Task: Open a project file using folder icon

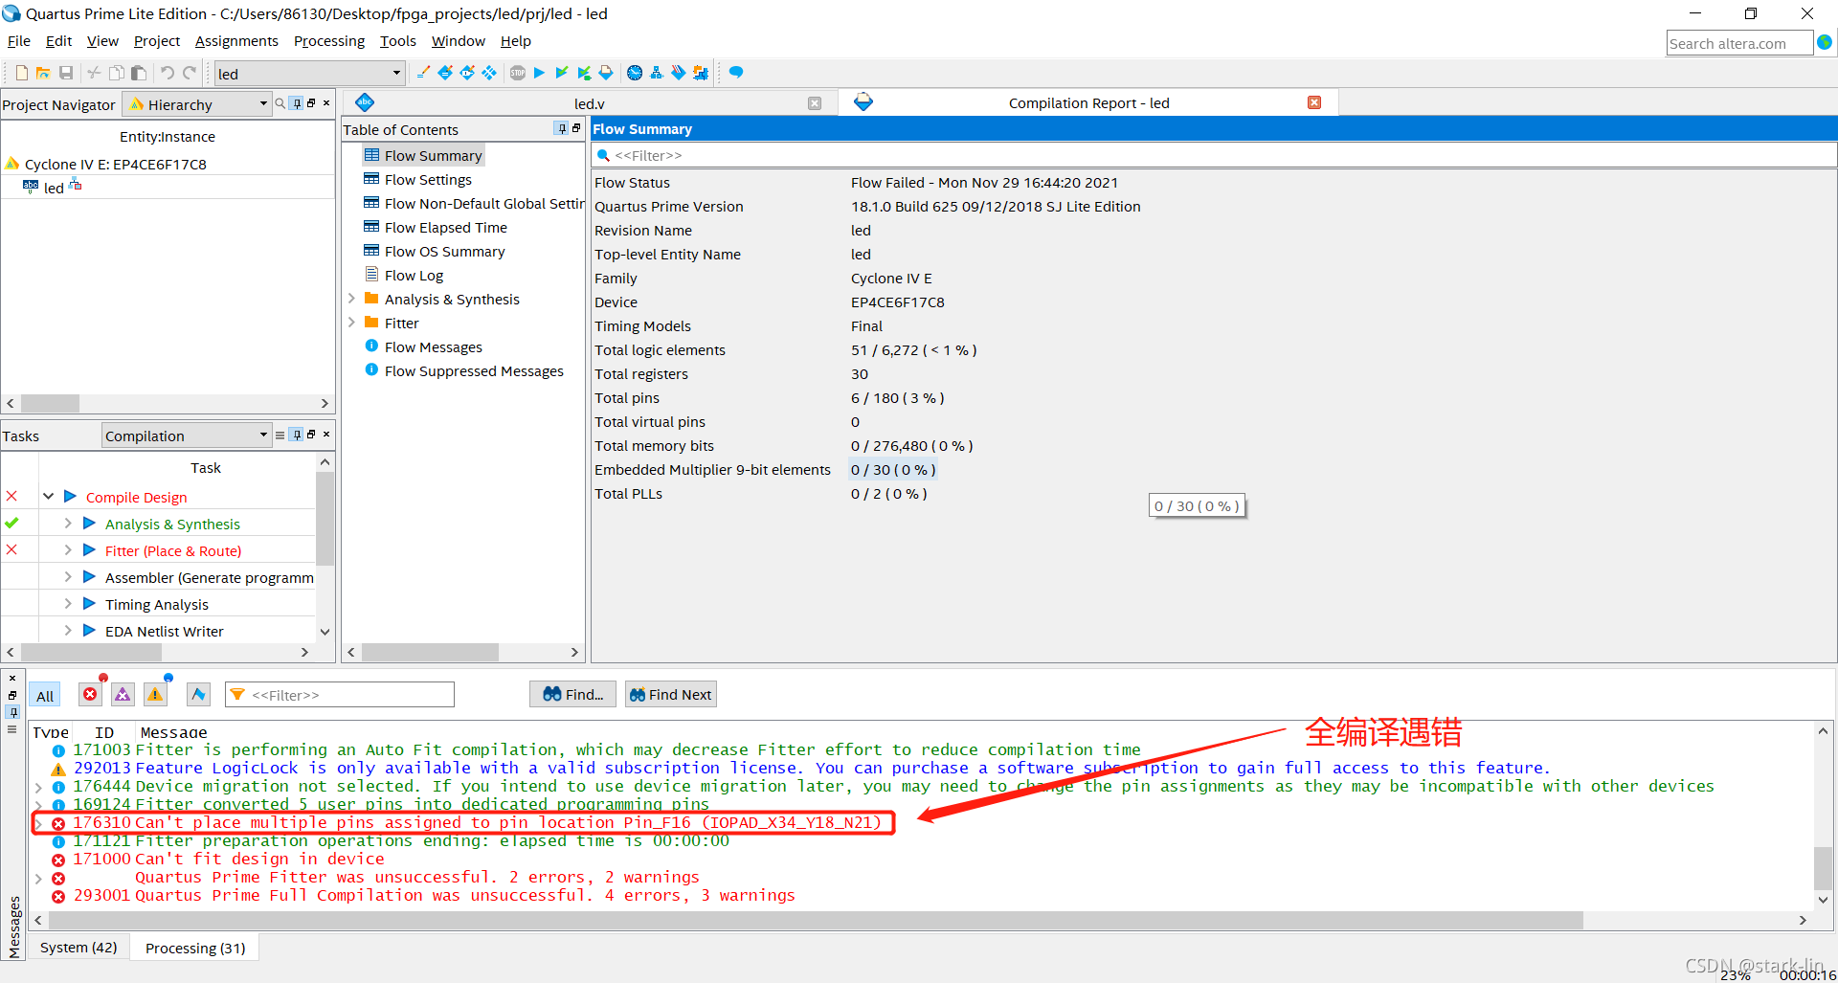Action: pos(43,73)
